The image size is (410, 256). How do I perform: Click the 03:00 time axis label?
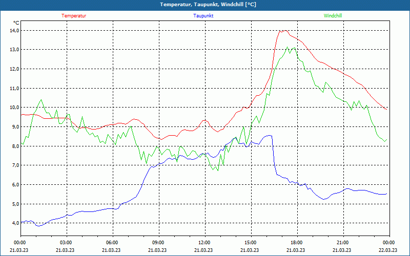pyautogui.click(x=67, y=243)
